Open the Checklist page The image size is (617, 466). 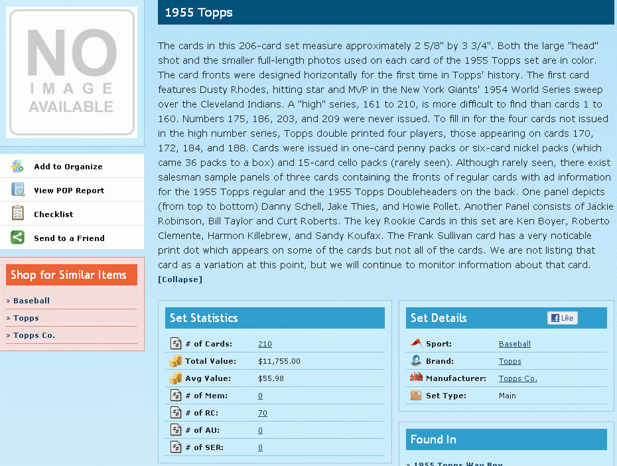(x=54, y=214)
